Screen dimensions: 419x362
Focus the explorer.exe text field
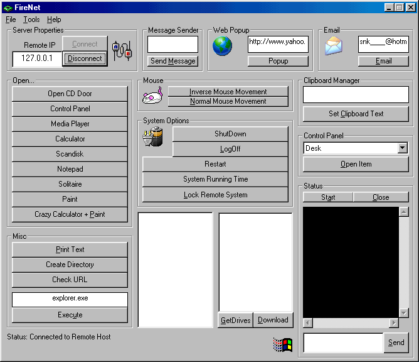pos(70,300)
